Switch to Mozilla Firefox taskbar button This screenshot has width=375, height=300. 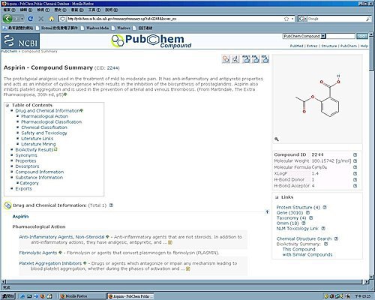82,296
